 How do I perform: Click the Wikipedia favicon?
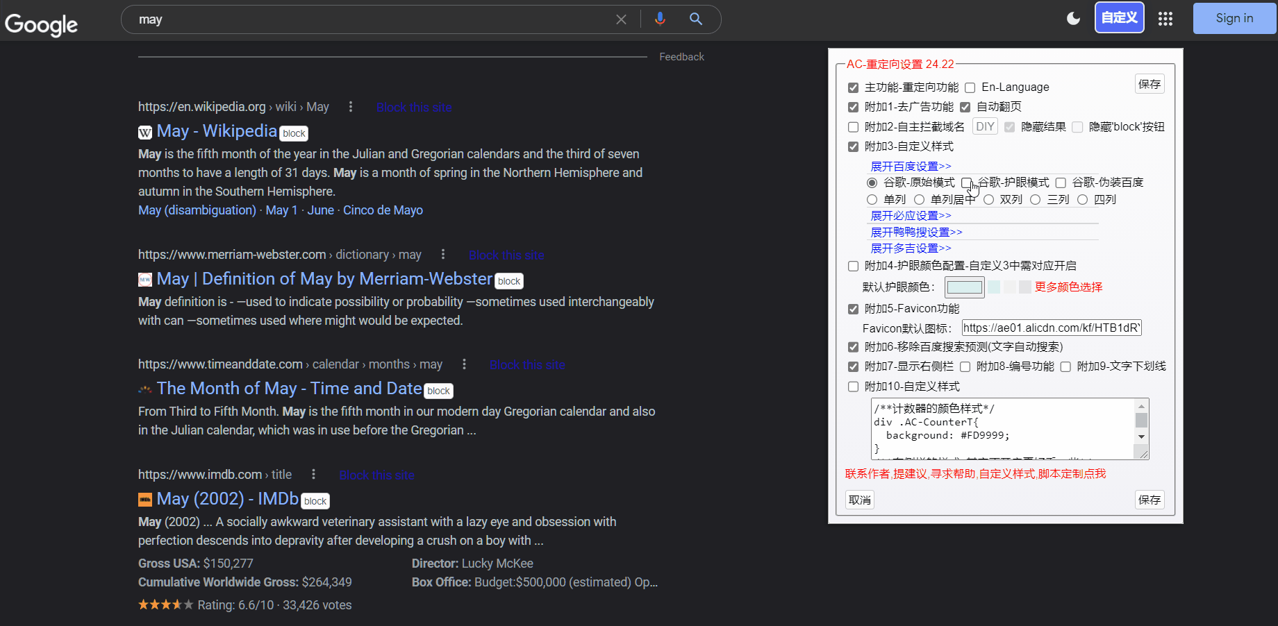[144, 132]
